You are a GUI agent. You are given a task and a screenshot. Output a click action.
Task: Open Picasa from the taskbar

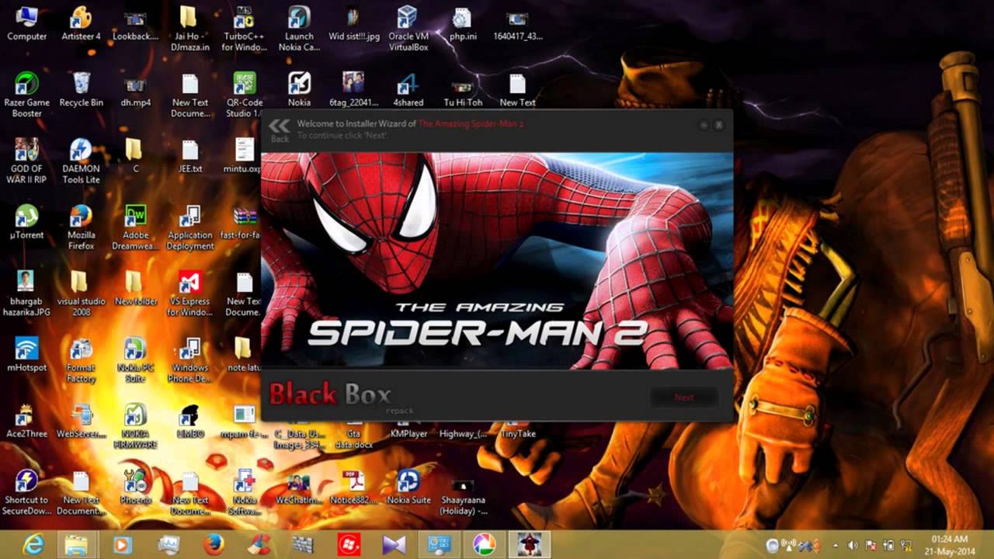485,545
